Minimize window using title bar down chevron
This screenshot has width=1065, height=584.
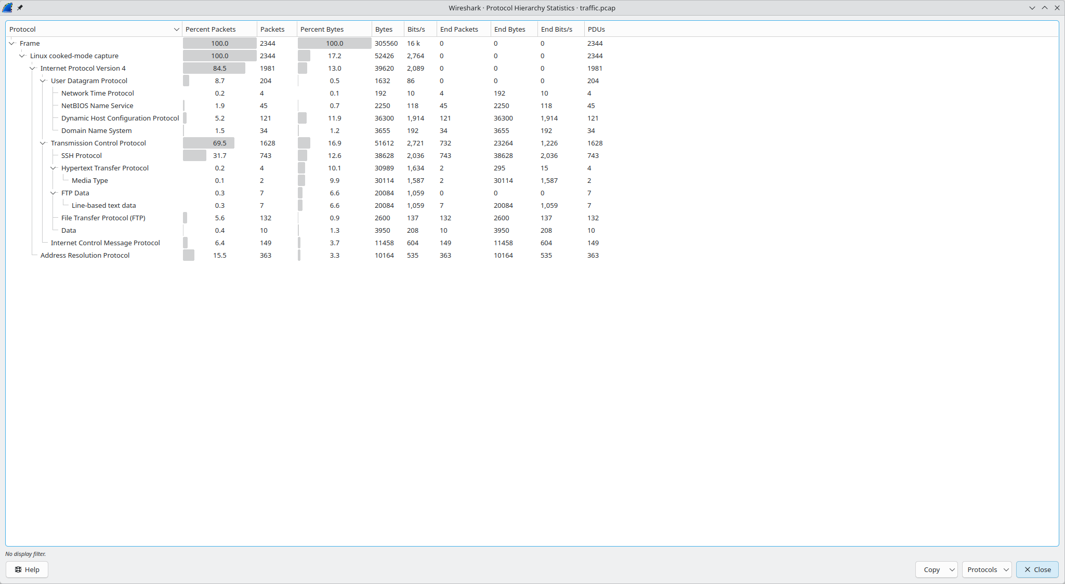coord(1032,8)
